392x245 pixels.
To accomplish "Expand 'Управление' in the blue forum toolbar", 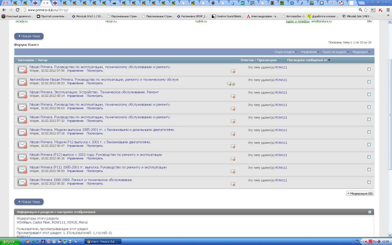I will tap(310, 52).
